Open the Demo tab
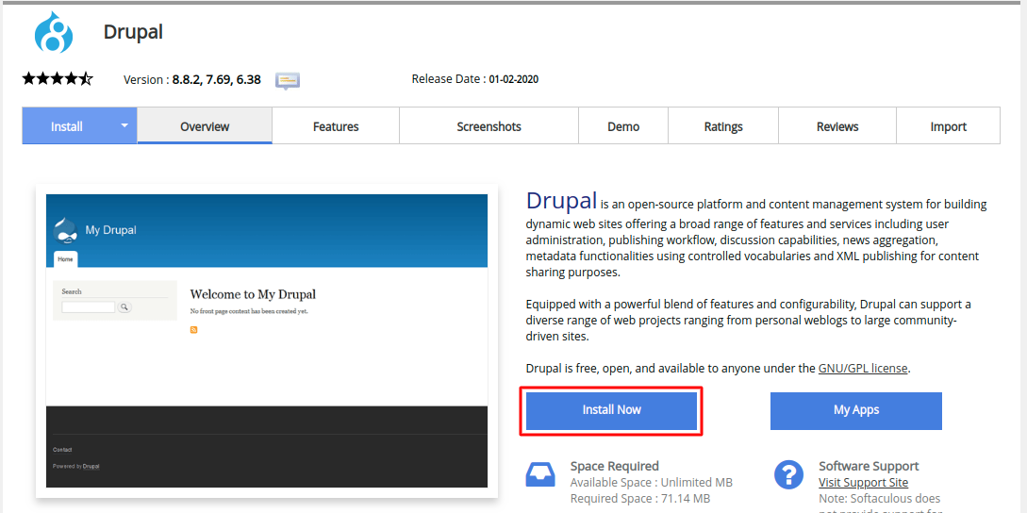This screenshot has height=513, width=1027. (623, 125)
